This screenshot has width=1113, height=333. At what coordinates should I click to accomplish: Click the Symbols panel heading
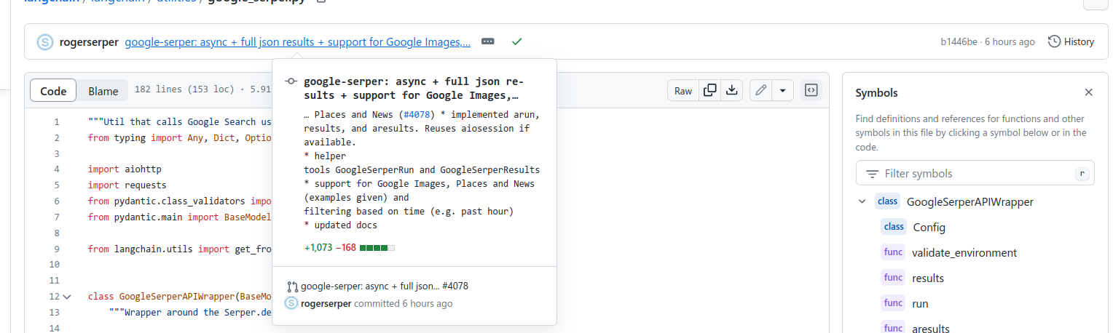(876, 92)
